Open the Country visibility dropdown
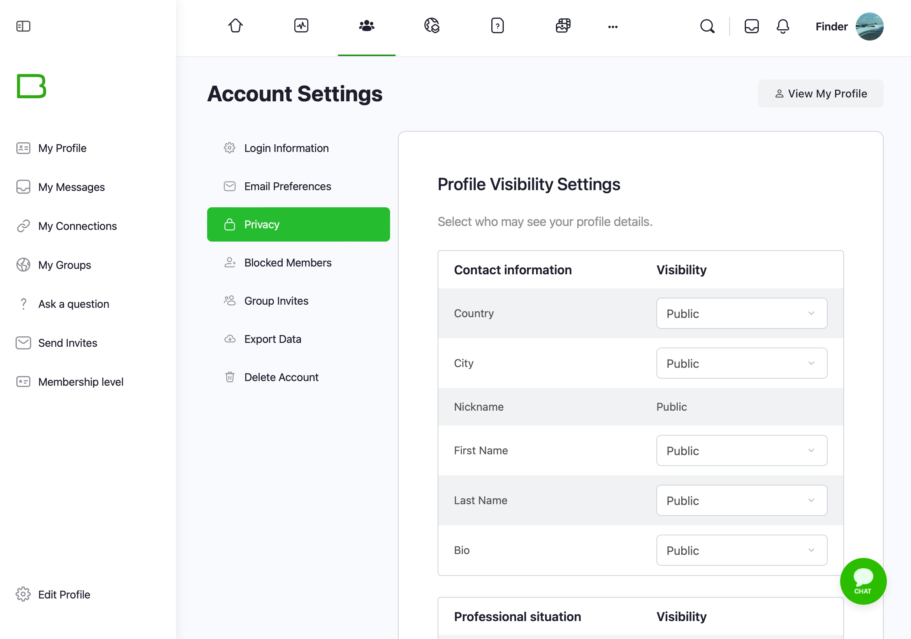Viewport: 911px width, 639px height. [742, 313]
